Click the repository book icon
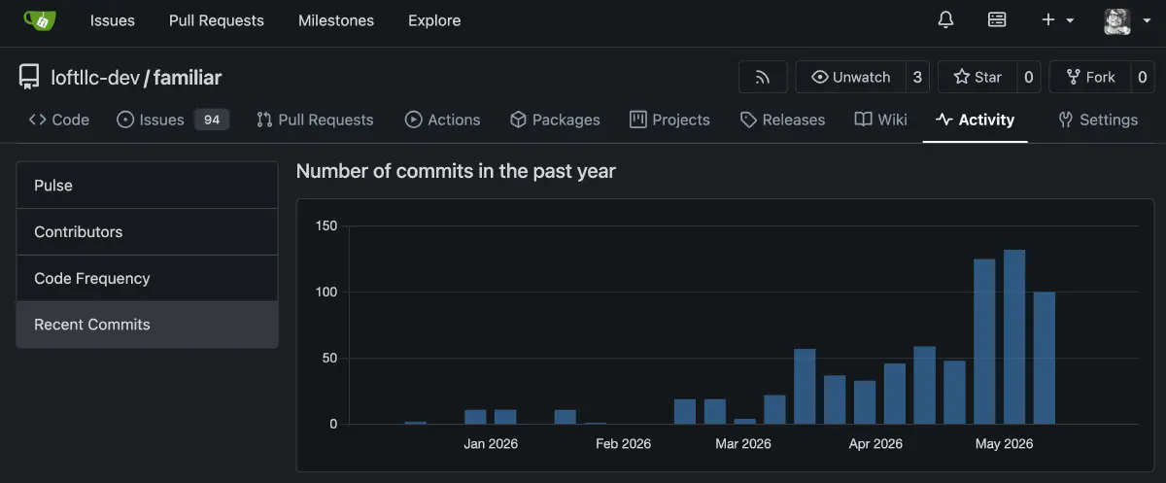Viewport: 1166px width, 483px height. coord(29,77)
